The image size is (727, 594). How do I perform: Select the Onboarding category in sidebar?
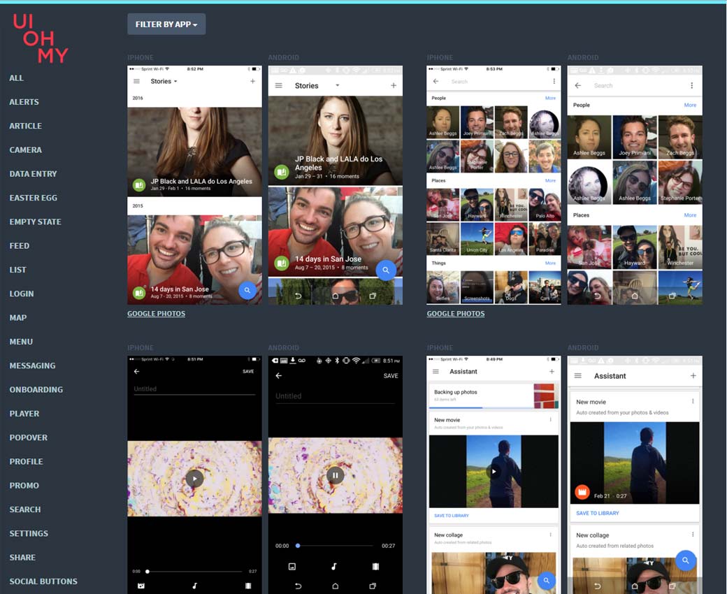[x=36, y=390]
